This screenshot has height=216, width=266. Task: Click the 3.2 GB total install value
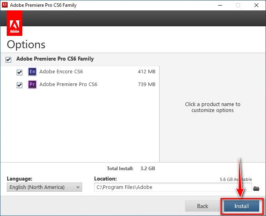(x=148, y=168)
